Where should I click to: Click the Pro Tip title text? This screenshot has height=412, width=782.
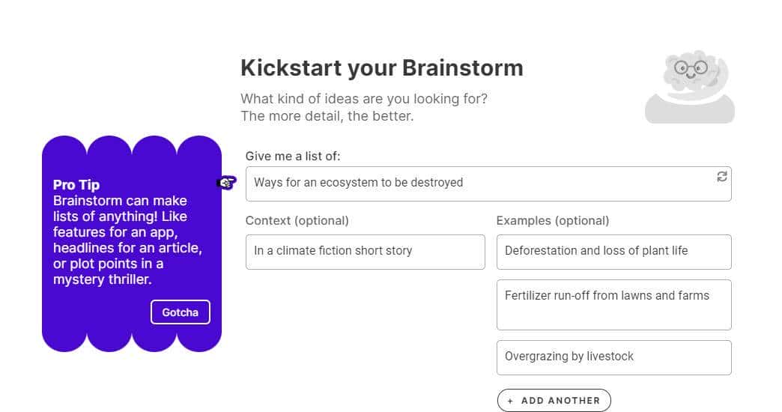pos(76,185)
